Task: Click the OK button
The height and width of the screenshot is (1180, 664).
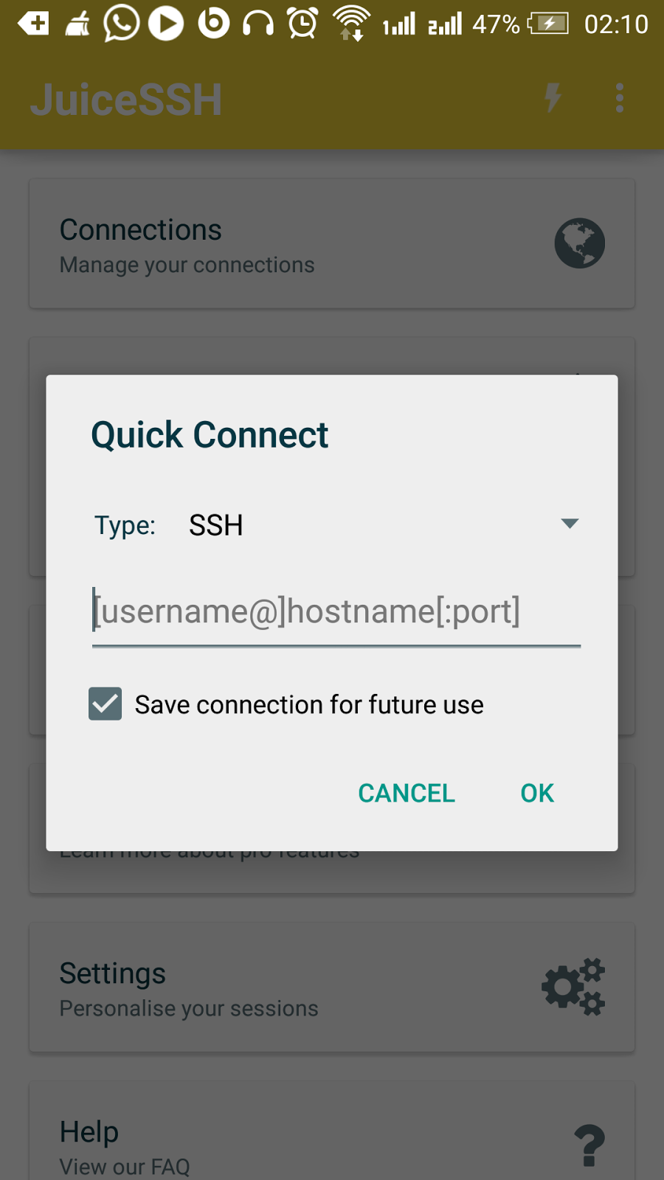Action: [537, 794]
